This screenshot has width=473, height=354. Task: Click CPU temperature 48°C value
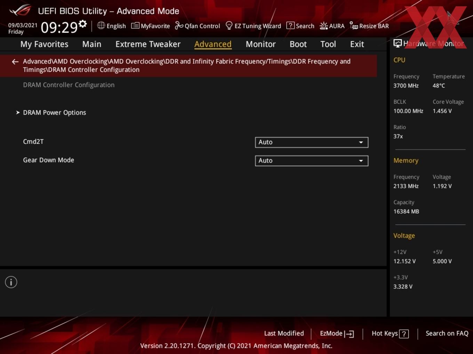click(x=439, y=86)
